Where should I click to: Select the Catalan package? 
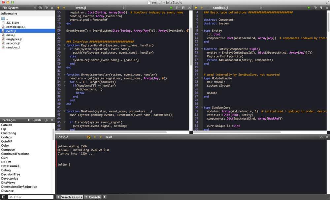tap(7, 125)
